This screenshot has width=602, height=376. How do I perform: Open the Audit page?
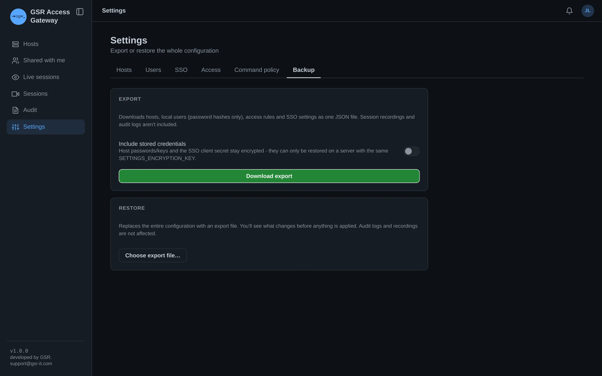click(x=46, y=110)
